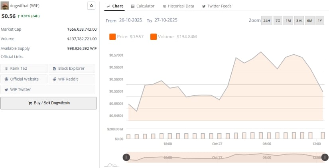This screenshot has height=168, width=329.
Task: Select the Chart tab
Action: 114,6
